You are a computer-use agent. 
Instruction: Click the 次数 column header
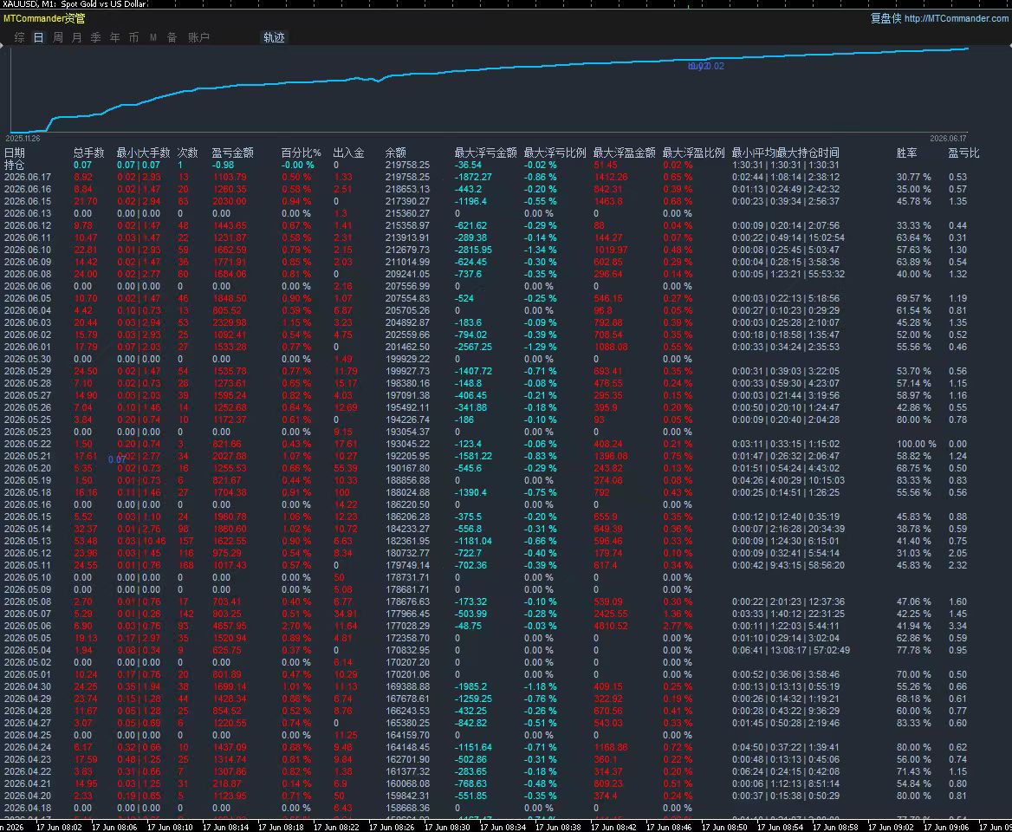(188, 153)
